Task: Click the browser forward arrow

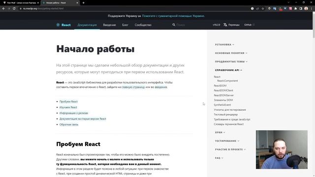Action: tap(9, 9)
